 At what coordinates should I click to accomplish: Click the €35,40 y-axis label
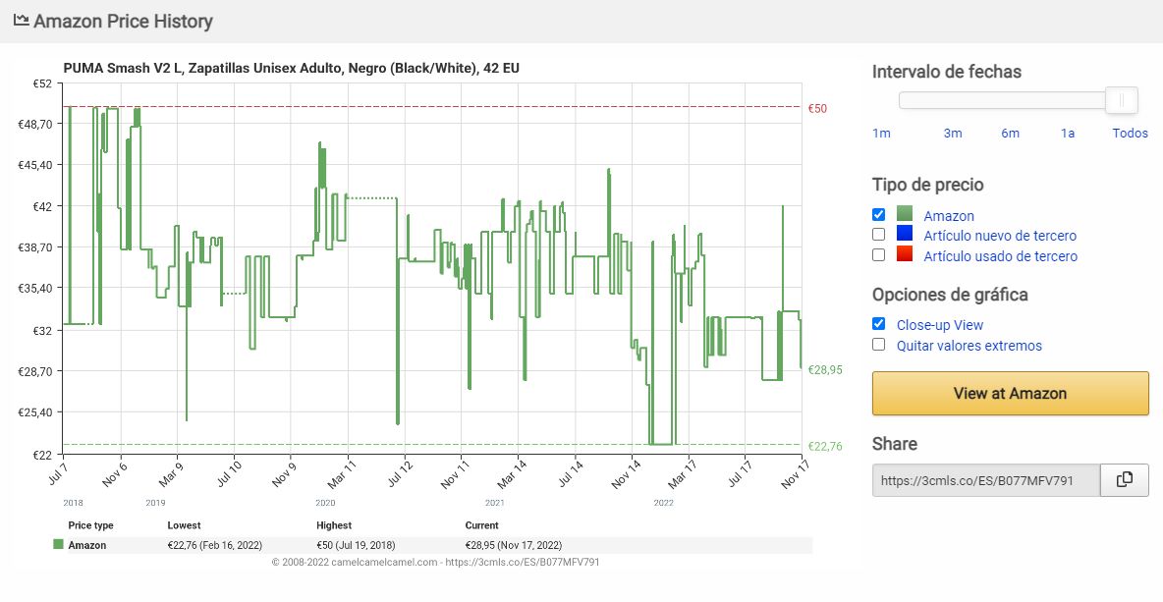point(34,288)
